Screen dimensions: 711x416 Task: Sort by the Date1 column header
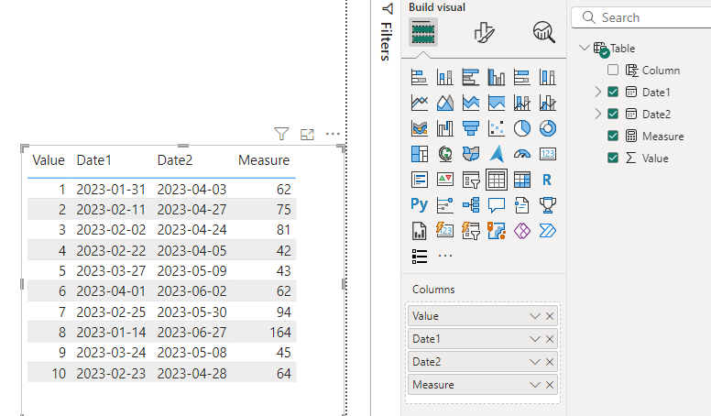click(93, 160)
